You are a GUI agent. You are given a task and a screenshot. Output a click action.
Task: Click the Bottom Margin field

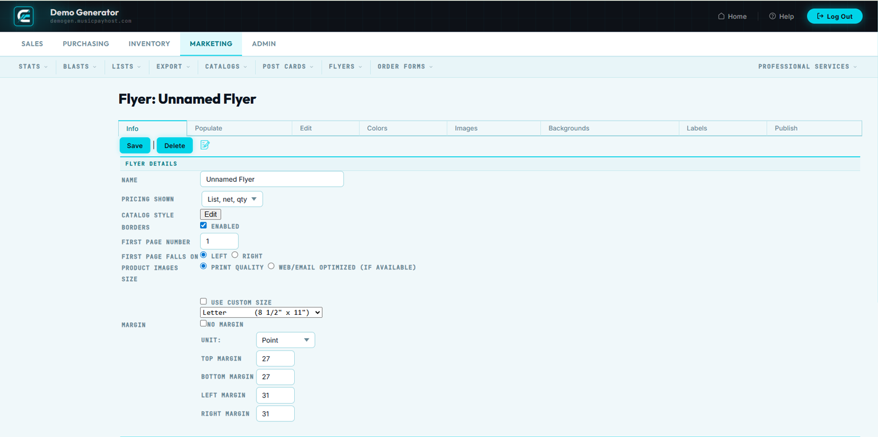(x=275, y=377)
